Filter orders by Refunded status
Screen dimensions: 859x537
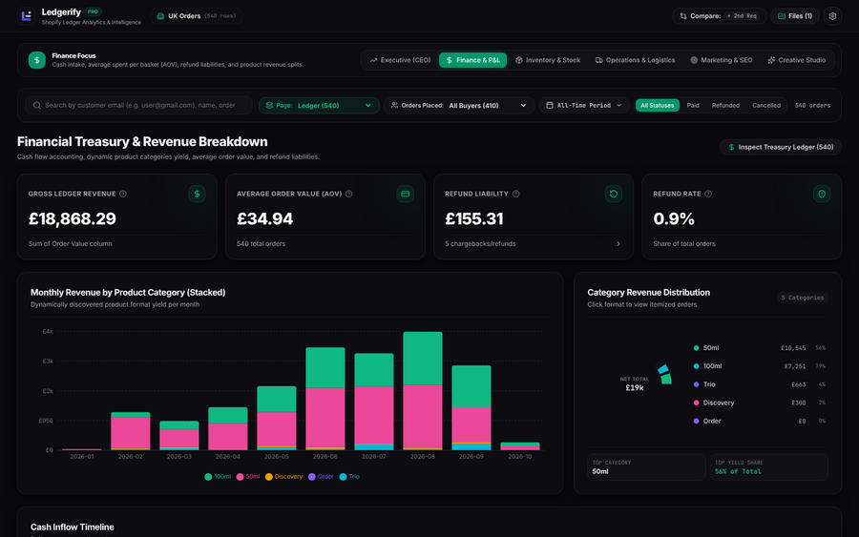tap(725, 105)
